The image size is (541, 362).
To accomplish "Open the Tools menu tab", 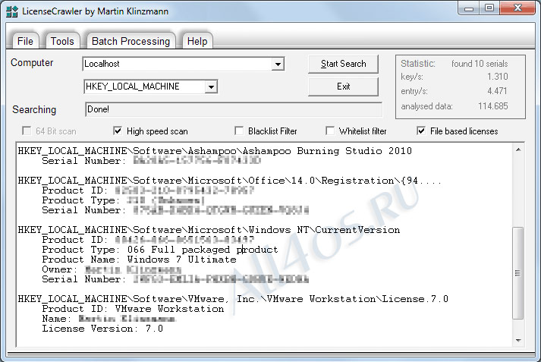I will (62, 41).
